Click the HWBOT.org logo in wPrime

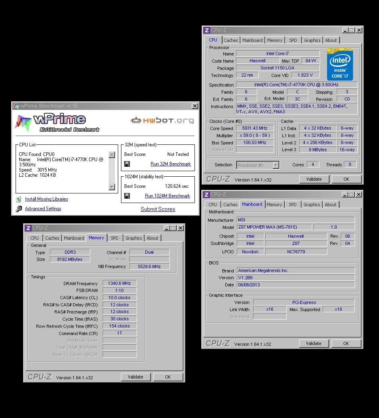[163, 120]
